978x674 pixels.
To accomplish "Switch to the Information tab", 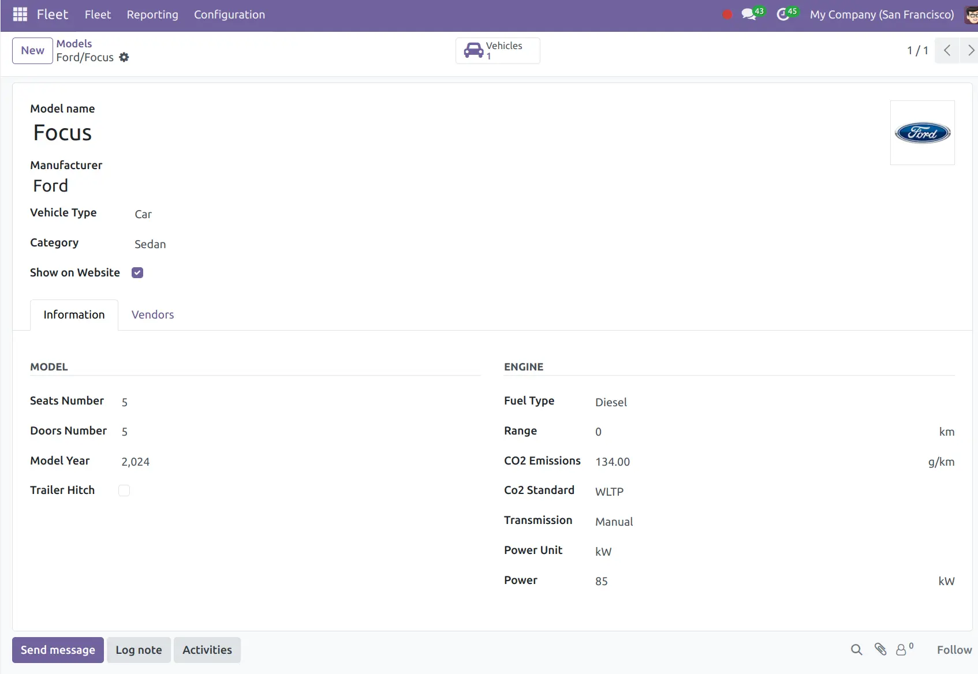I will pos(74,315).
